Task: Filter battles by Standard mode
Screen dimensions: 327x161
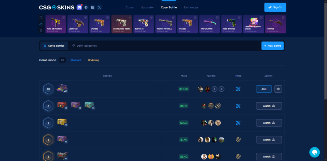Action: pyautogui.click(x=76, y=60)
